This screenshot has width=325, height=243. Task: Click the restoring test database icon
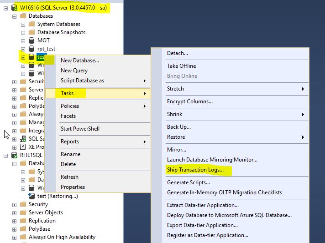tap(31, 196)
